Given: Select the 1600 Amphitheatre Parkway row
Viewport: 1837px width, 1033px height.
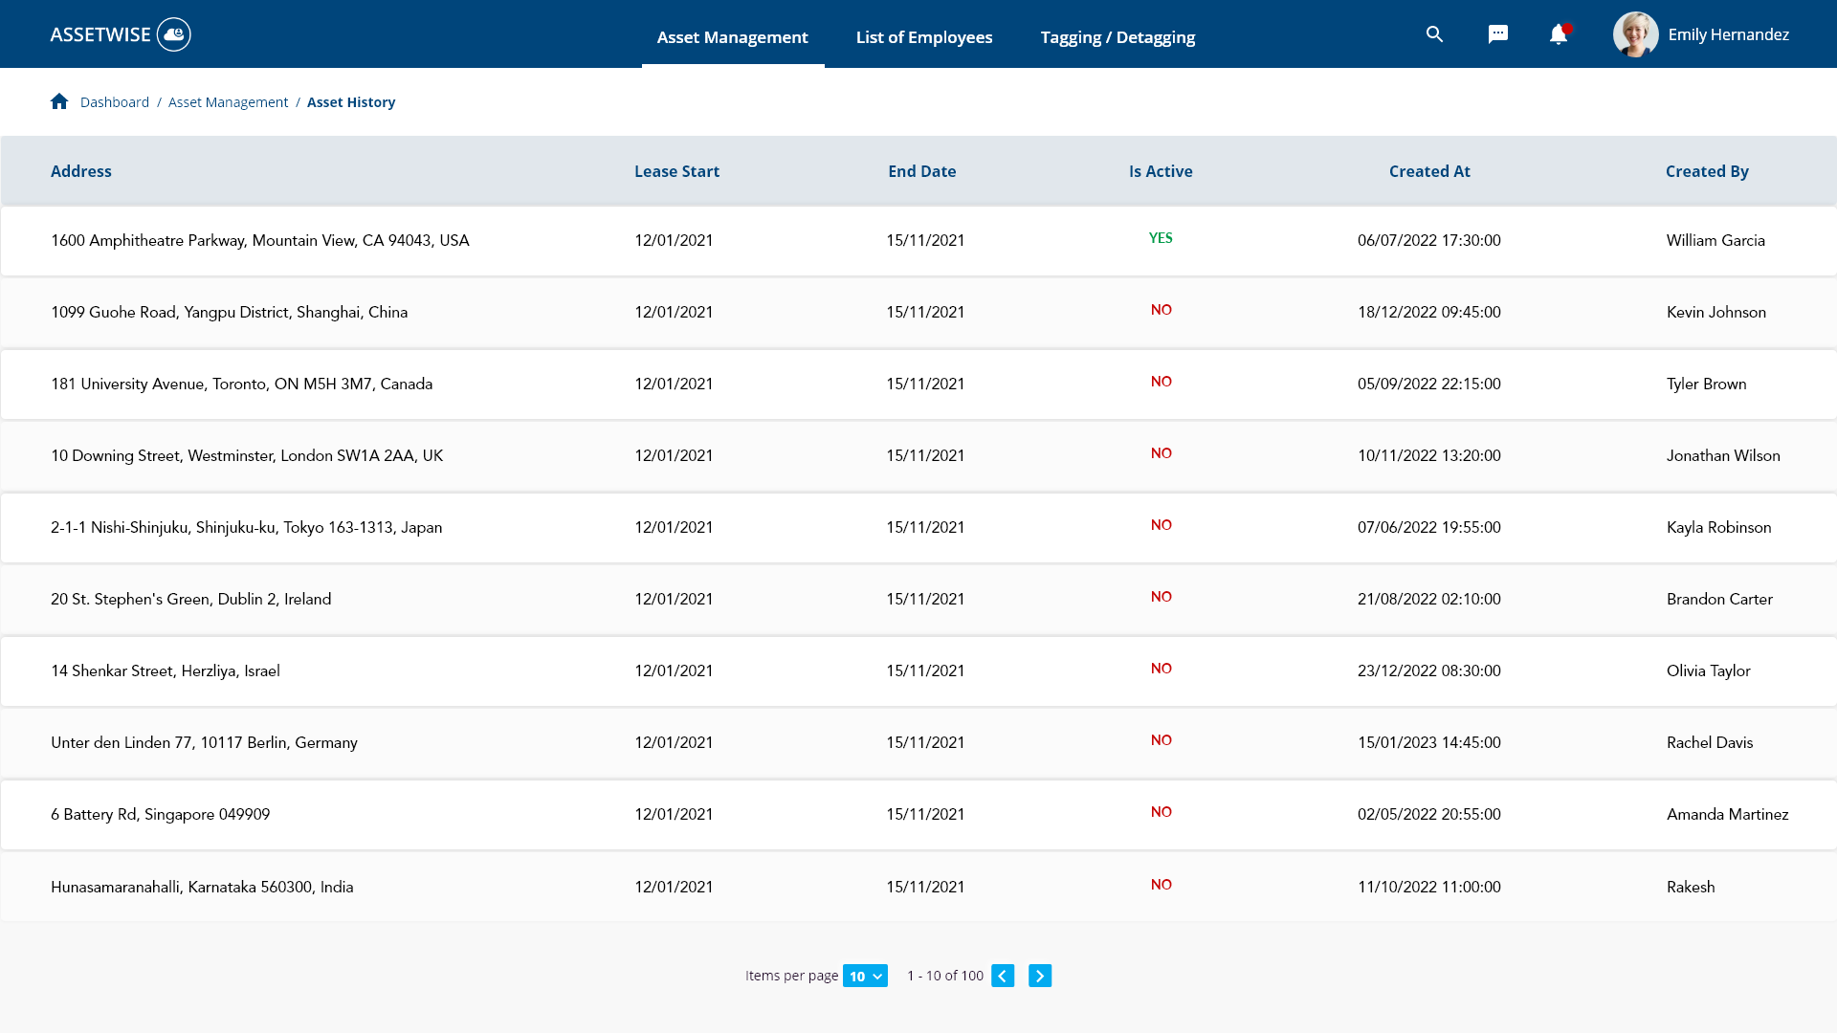Looking at the screenshot, I should 260,241.
